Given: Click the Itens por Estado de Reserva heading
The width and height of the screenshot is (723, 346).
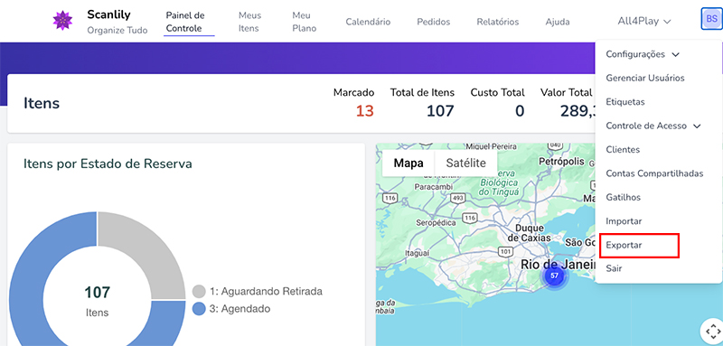Looking at the screenshot, I should tap(108, 164).
